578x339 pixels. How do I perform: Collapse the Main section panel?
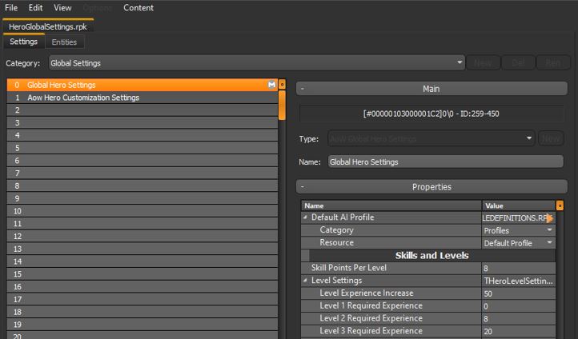click(303, 90)
